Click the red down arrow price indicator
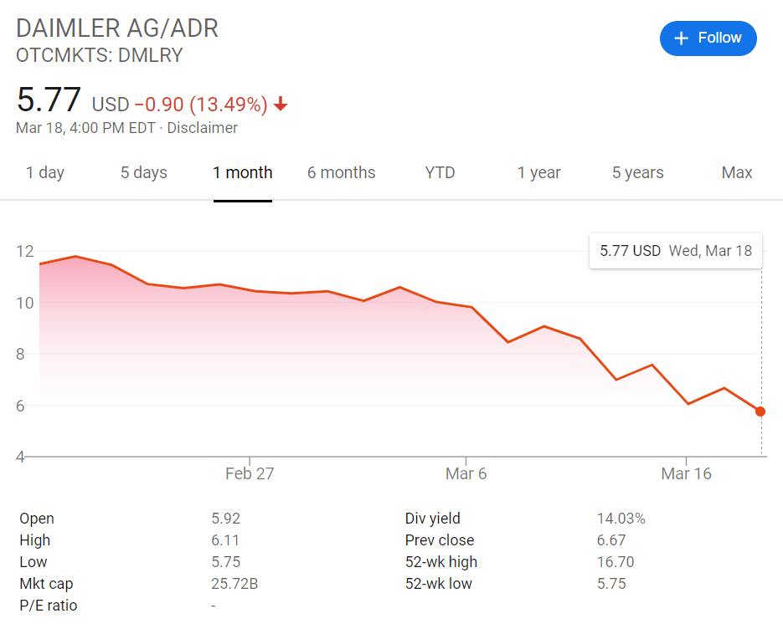The image size is (783, 629). coord(281,104)
